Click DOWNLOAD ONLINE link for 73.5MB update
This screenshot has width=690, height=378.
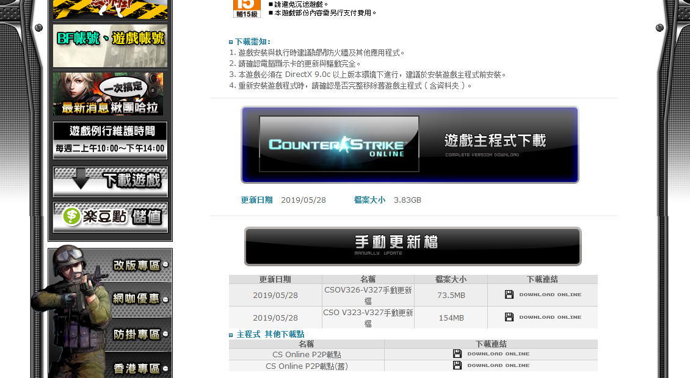tap(550, 294)
